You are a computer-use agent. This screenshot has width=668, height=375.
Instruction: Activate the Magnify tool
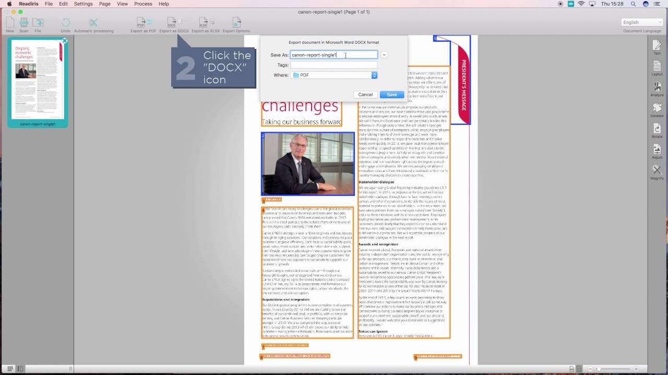click(x=657, y=172)
